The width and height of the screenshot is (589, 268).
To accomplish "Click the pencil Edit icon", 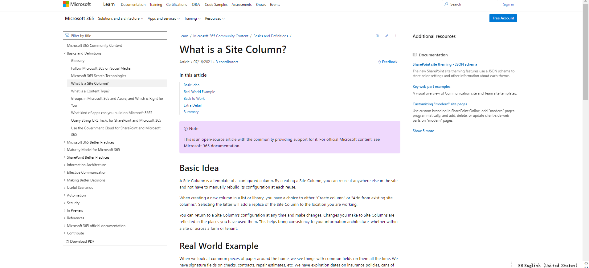I will (x=387, y=36).
